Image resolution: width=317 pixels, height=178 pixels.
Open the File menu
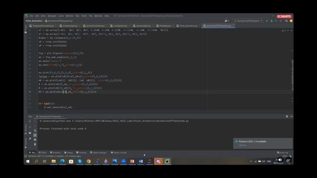point(31,16)
